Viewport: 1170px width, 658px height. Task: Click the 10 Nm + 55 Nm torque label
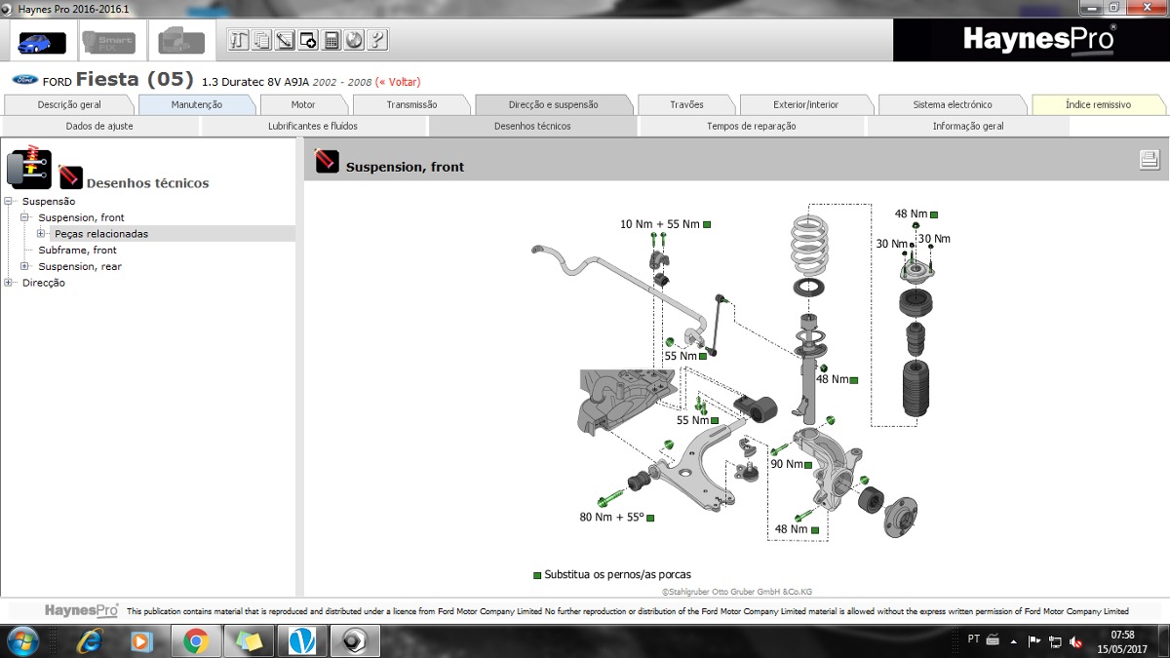660,224
